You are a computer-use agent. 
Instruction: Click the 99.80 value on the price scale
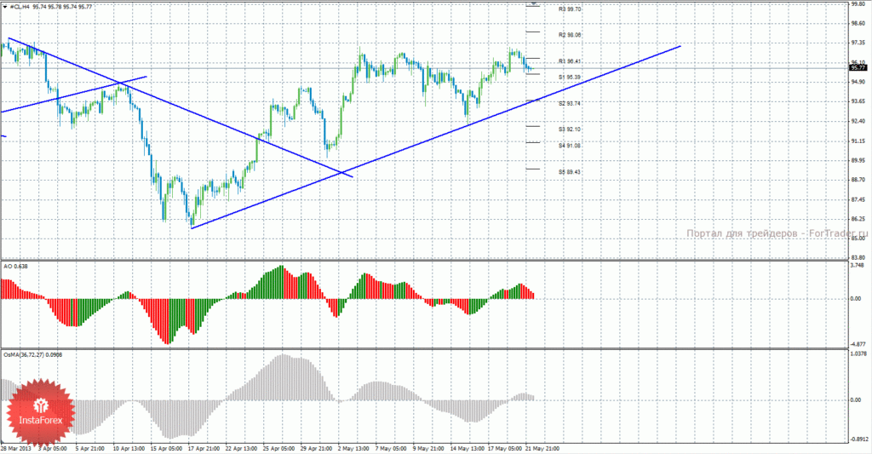[858, 4]
